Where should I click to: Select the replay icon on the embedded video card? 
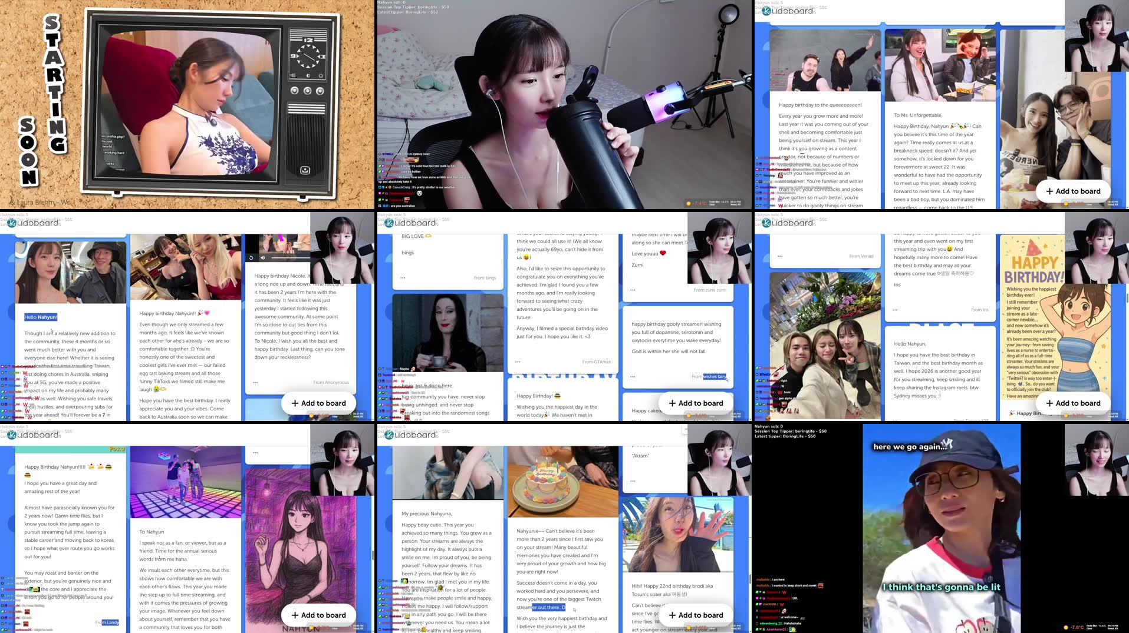[251, 257]
